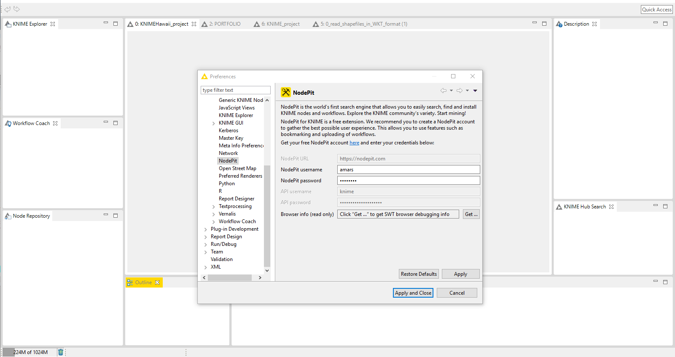Click the redo arrow in the top toolbar
Viewport: 675px width, 357px height.
(x=17, y=9)
